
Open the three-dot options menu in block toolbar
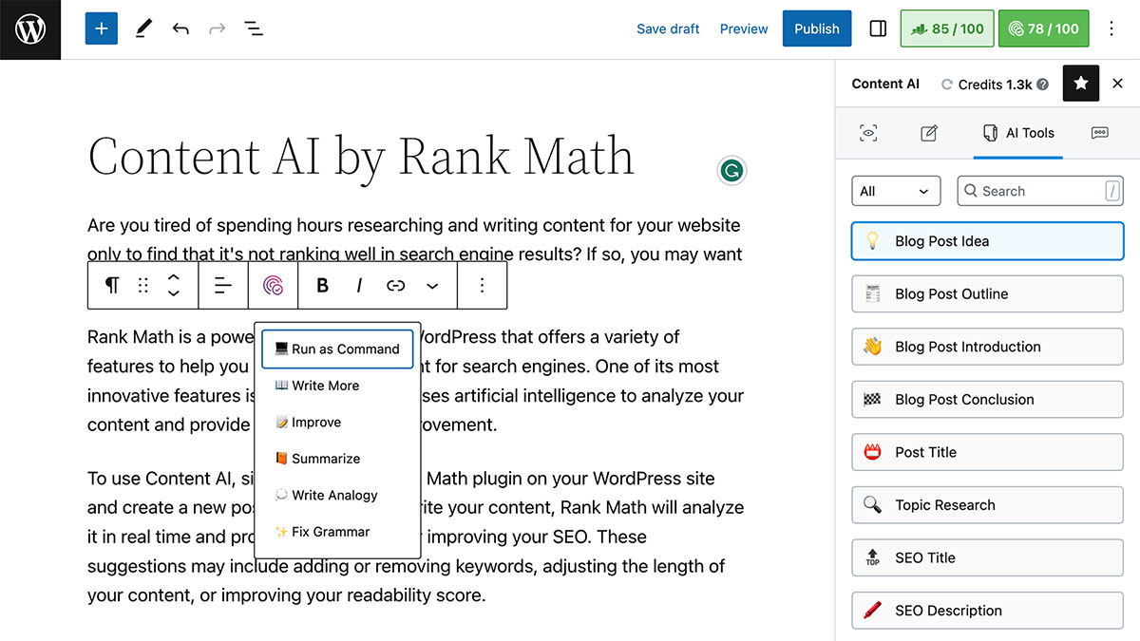[483, 285]
